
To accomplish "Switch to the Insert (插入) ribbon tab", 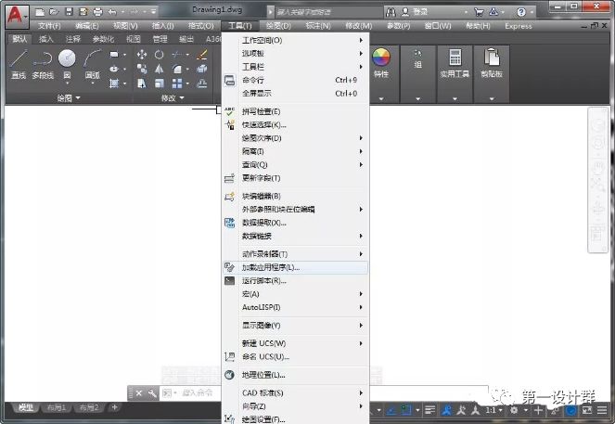I will tap(46, 39).
